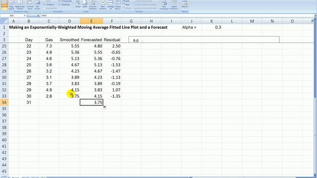This screenshot has height=178, width=317.
Task: Switch to the second sheet tab
Action: click(25, 177)
